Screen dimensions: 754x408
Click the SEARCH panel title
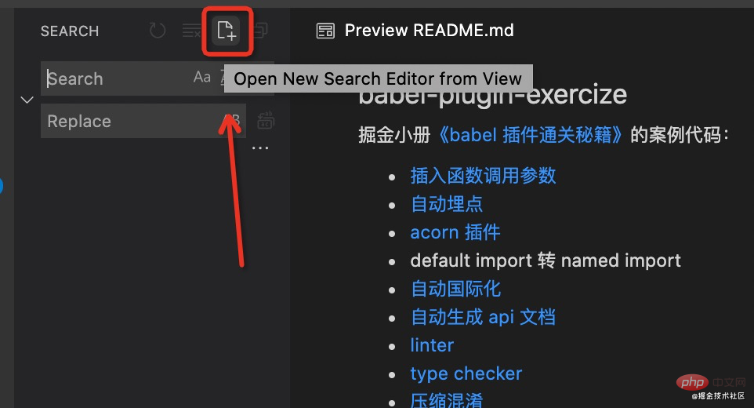(70, 31)
